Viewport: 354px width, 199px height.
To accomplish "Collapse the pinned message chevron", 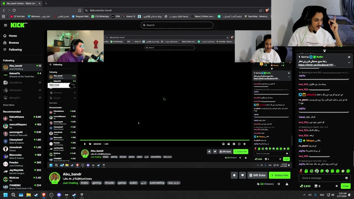I will coord(349,62).
